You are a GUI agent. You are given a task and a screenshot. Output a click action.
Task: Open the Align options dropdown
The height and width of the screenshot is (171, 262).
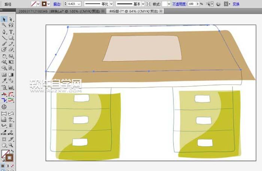(229, 4)
